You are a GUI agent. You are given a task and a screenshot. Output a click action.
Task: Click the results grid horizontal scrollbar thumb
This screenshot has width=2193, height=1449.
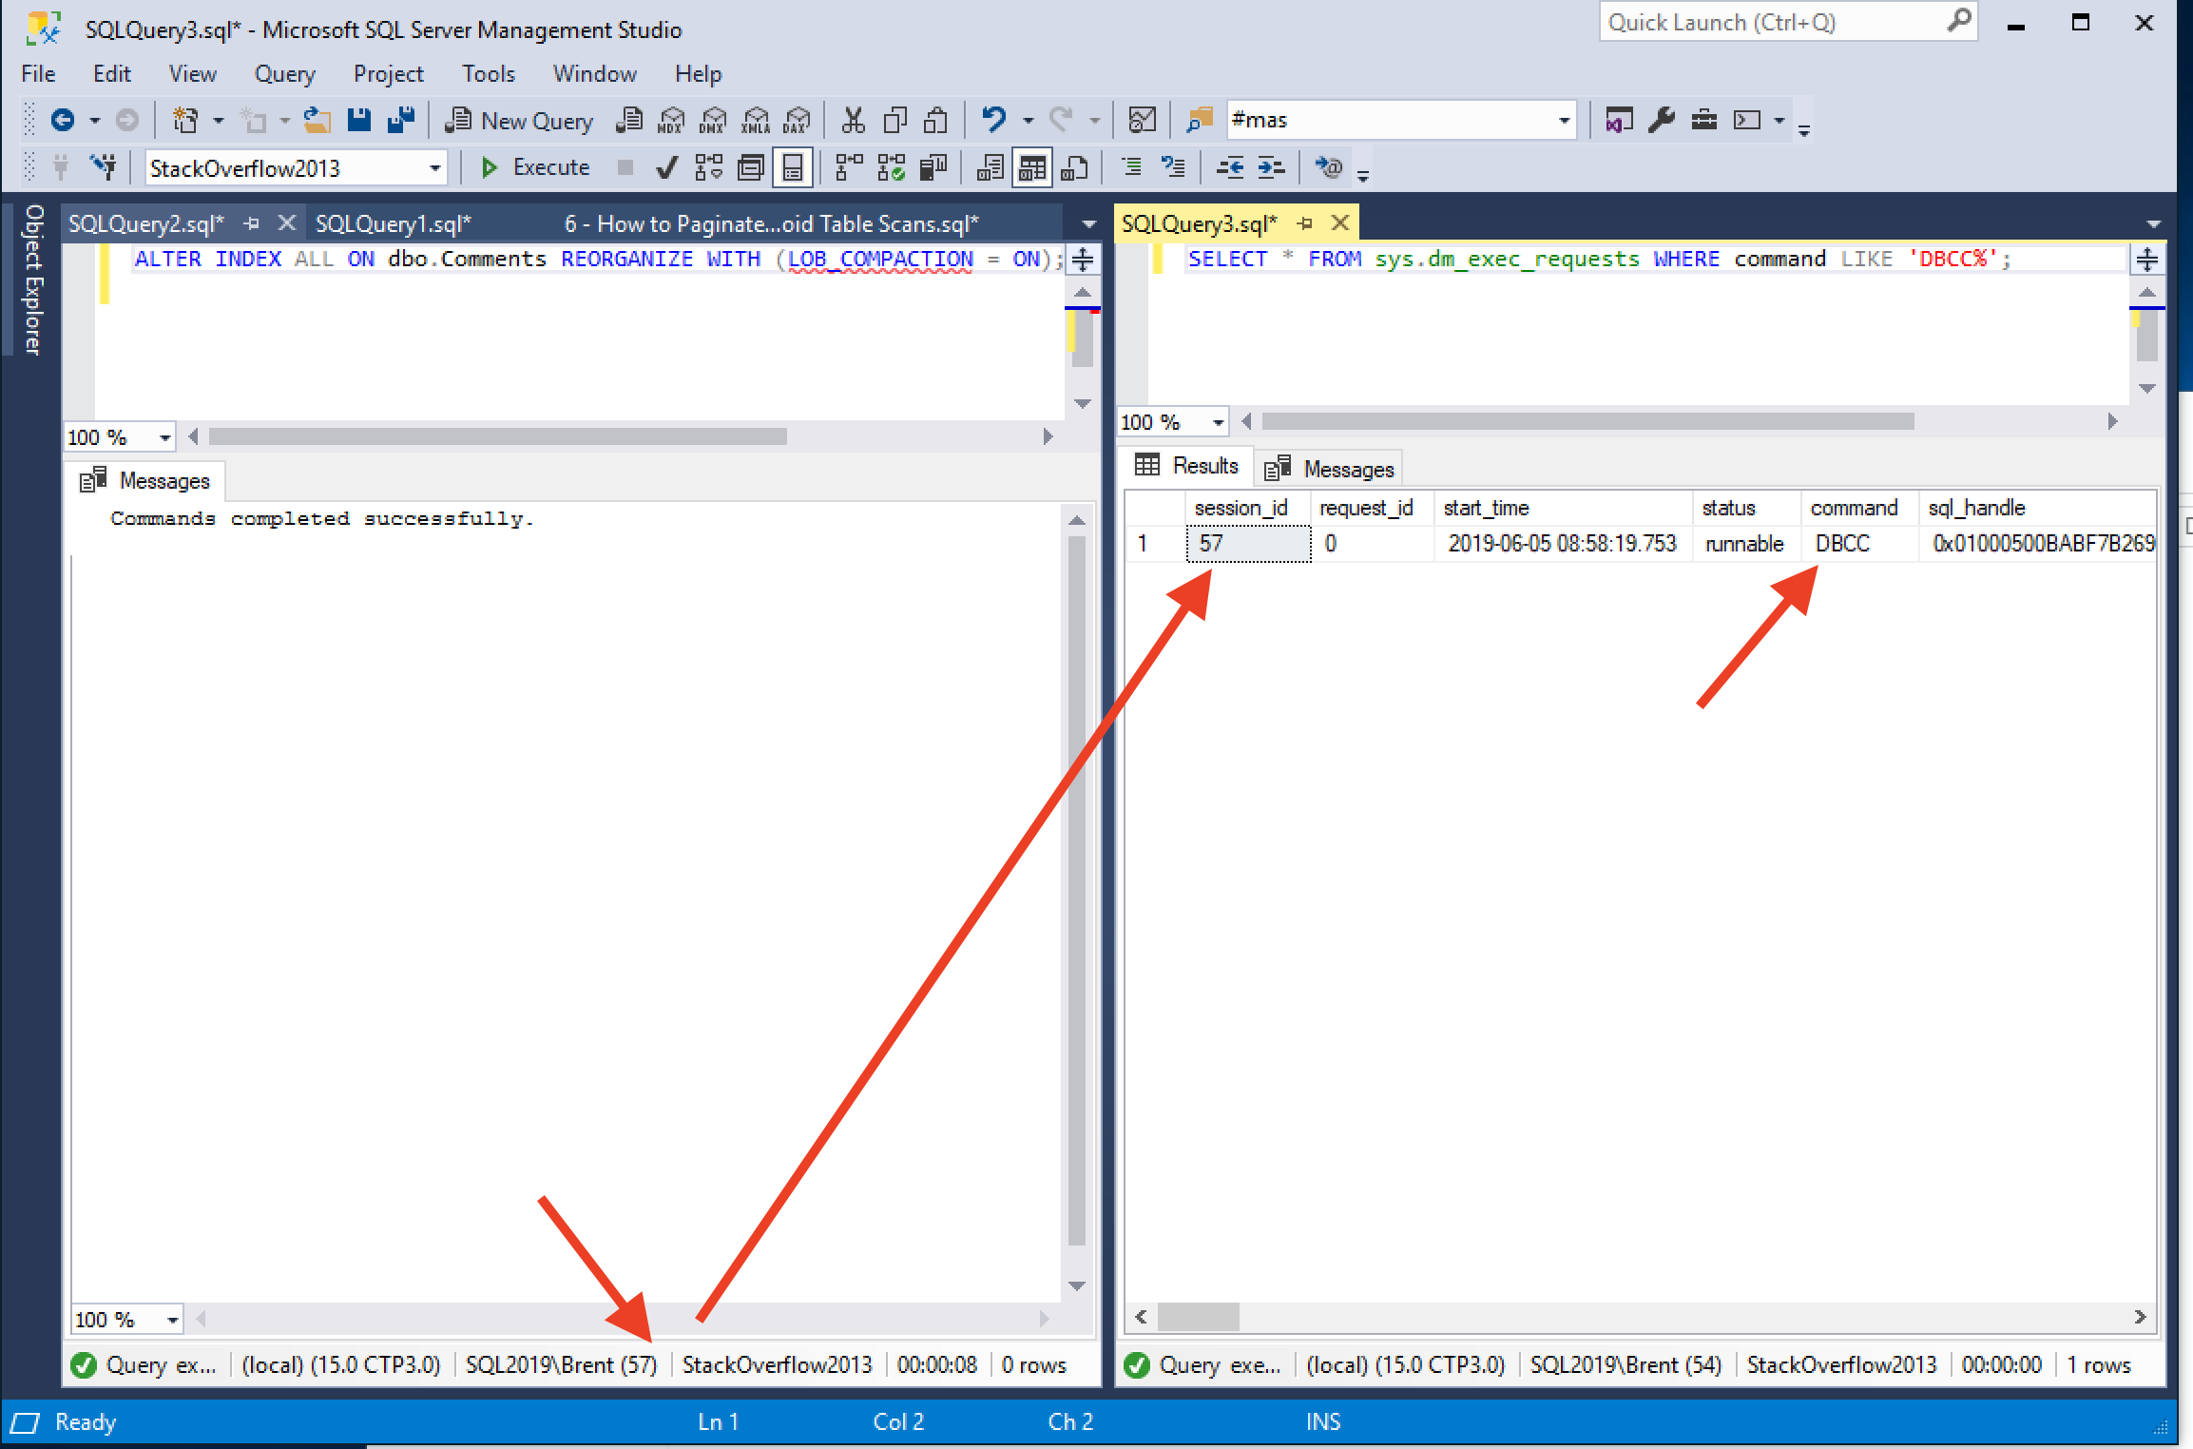click(1199, 1317)
